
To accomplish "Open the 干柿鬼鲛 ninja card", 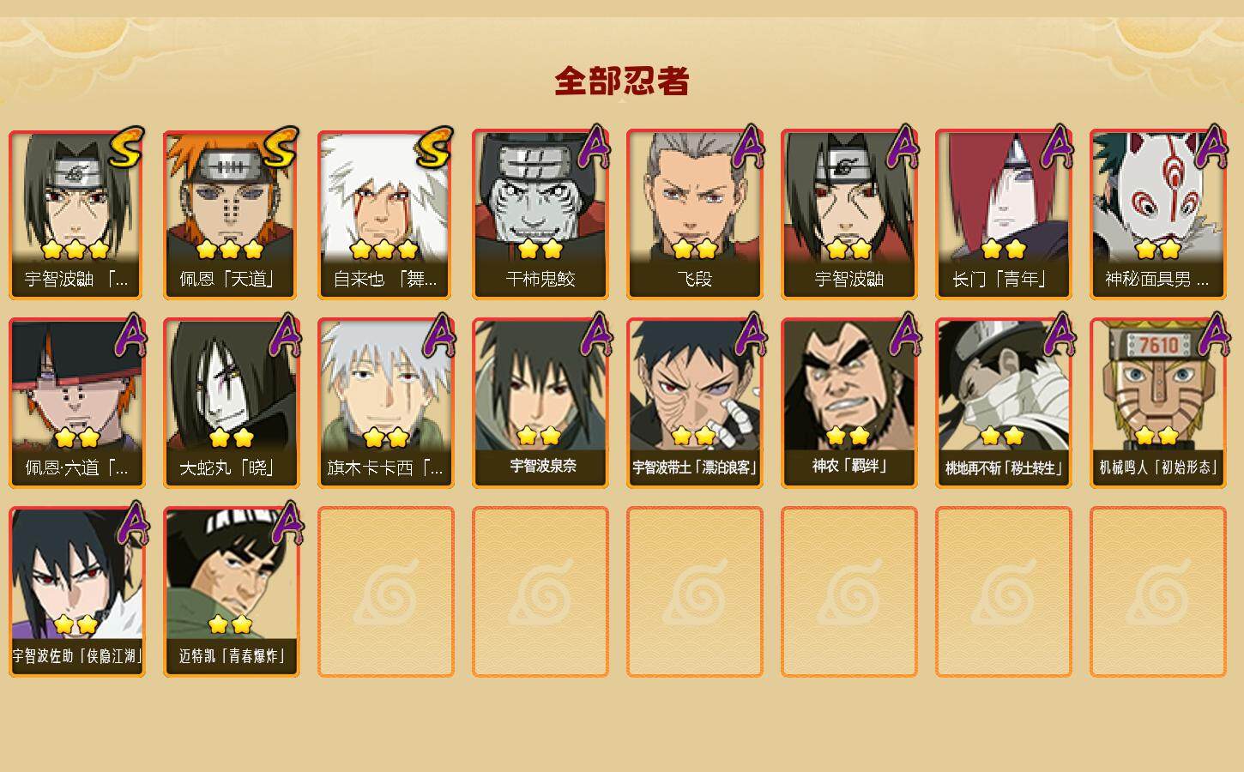I will (x=540, y=214).
